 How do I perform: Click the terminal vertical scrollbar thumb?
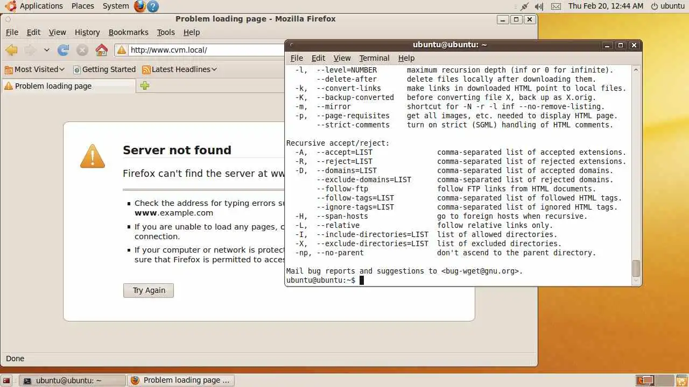coord(636,268)
